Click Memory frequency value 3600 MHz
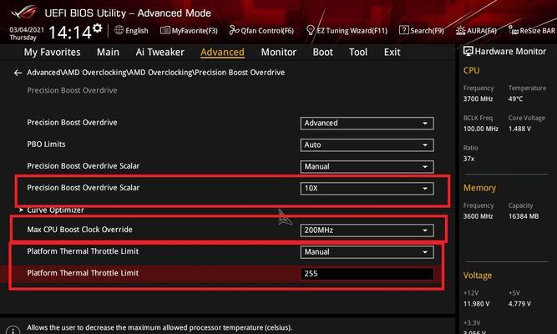The width and height of the screenshot is (557, 334). pyautogui.click(x=479, y=216)
